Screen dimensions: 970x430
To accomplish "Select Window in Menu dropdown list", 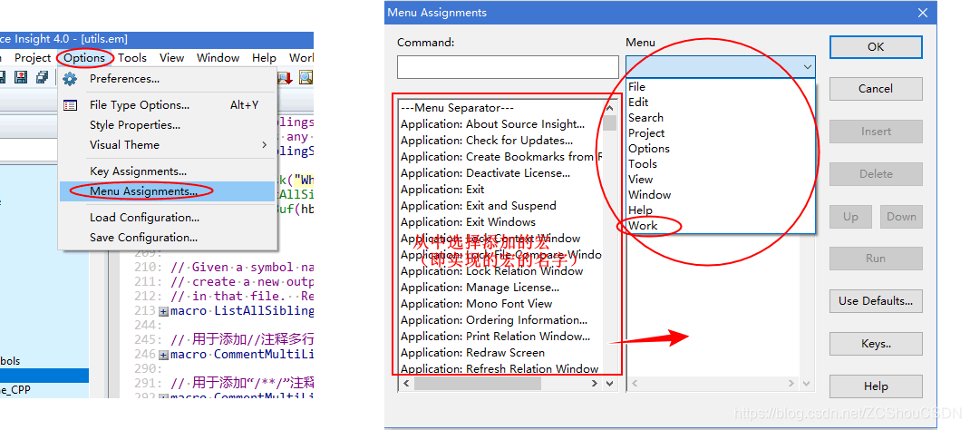I will click(x=721, y=195).
